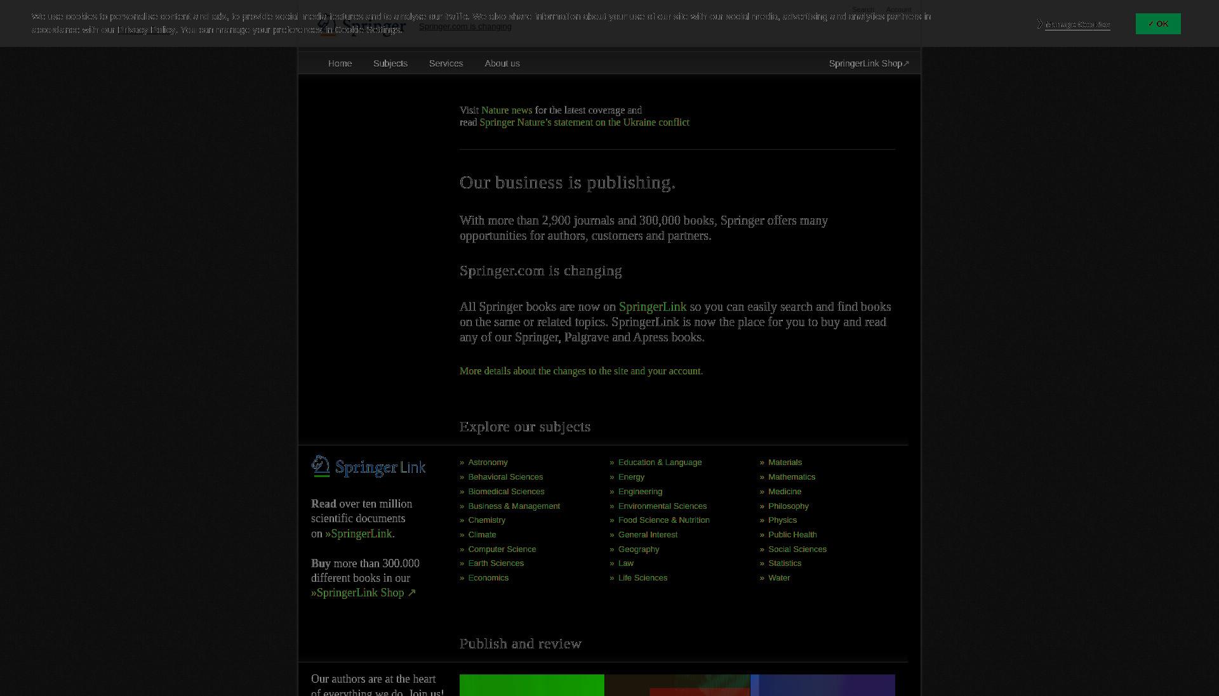The image size is (1219, 696).
Task: Select the Engineering subject
Action: (x=640, y=492)
